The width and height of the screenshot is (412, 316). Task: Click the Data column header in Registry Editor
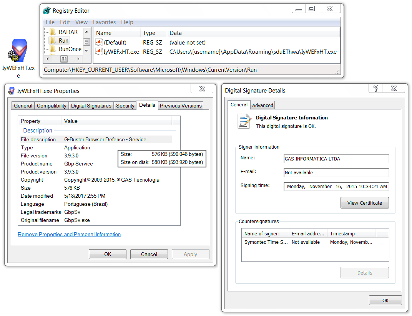(x=253, y=33)
